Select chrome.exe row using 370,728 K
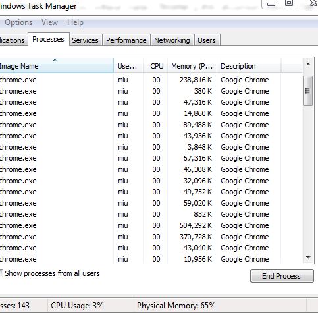The image size is (318, 313). (151, 237)
